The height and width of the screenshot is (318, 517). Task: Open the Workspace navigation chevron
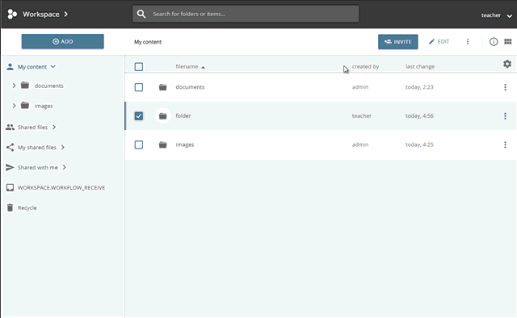[x=66, y=15]
